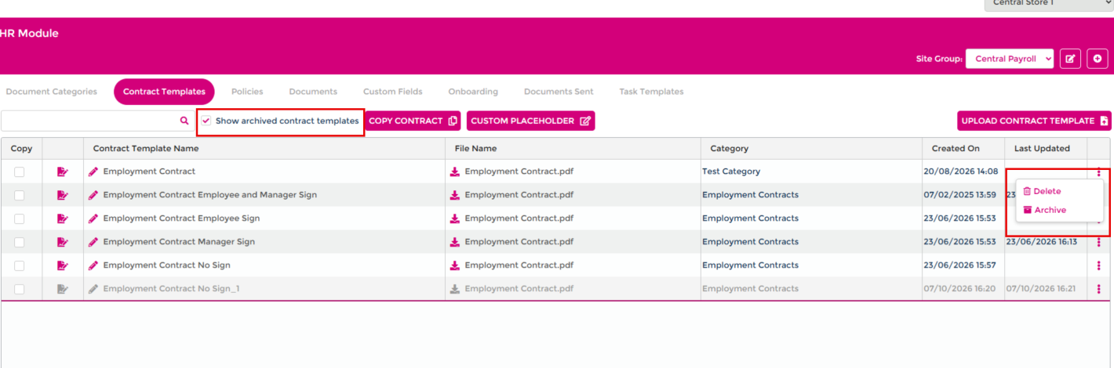Switch to Documents Sent tab
This screenshot has width=1114, height=368.
click(559, 92)
